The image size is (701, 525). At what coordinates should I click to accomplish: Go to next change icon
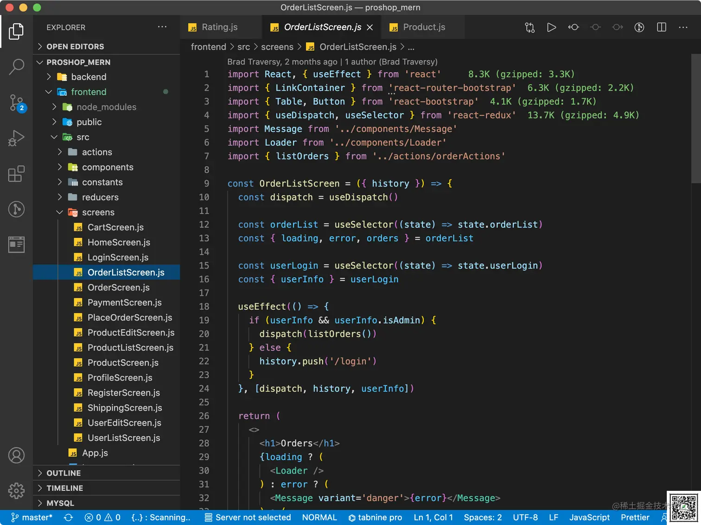(x=618, y=27)
